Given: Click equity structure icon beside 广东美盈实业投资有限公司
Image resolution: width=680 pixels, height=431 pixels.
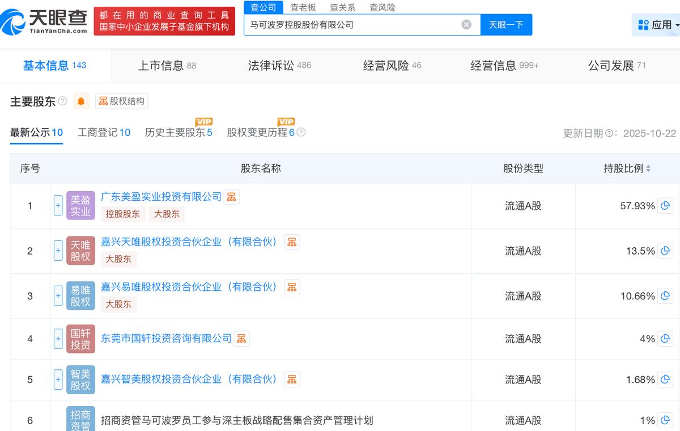Looking at the screenshot, I should [231, 197].
